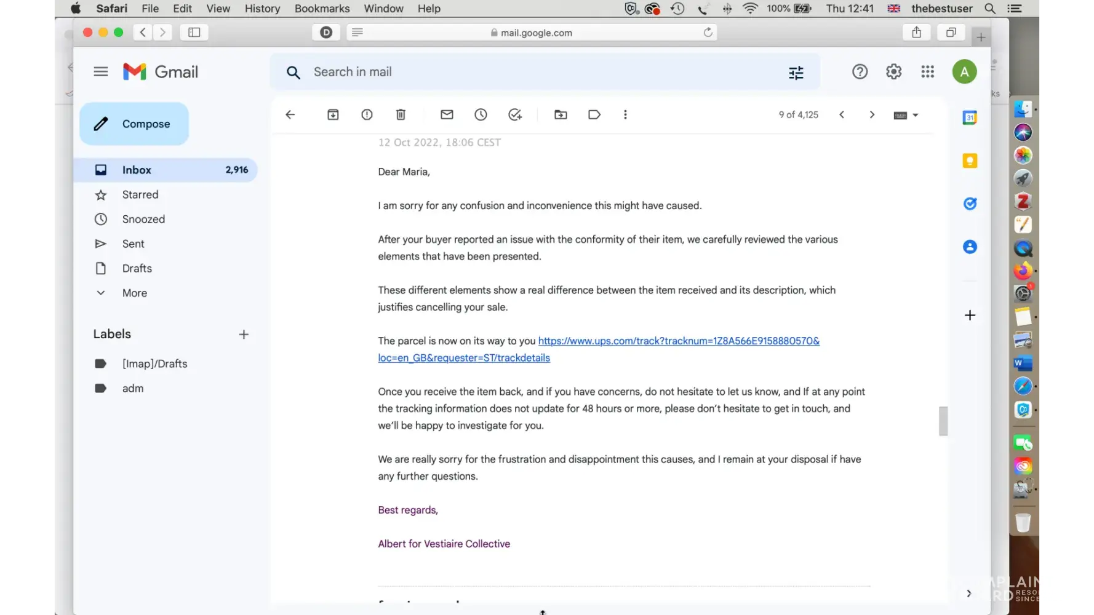Delete this email with trash icon
This screenshot has width=1094, height=615.
point(401,114)
